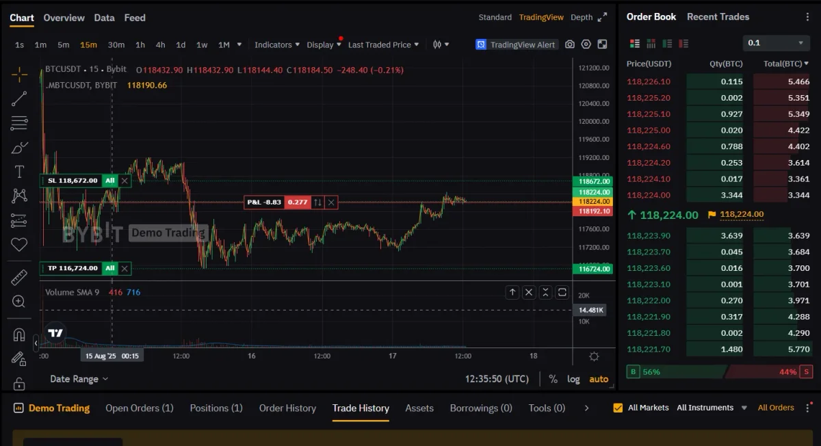
Task: Cancel the TP 116,724.00 order line
Action: (x=125, y=268)
